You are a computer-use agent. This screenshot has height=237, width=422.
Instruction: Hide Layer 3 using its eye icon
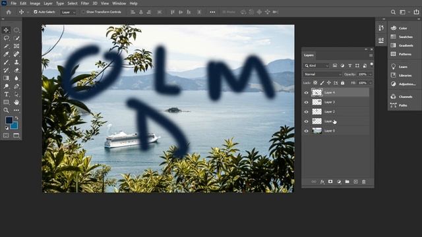[306, 103]
